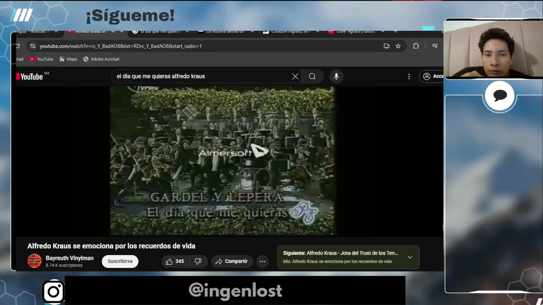
Task: Close the 'Core 'ngrato | Letras' tab
Action: click(x=383, y=31)
